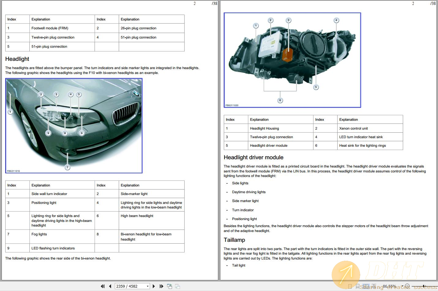This screenshot has width=438, height=291.
Task: Select the two-page facing view layout
Action: 366,286
